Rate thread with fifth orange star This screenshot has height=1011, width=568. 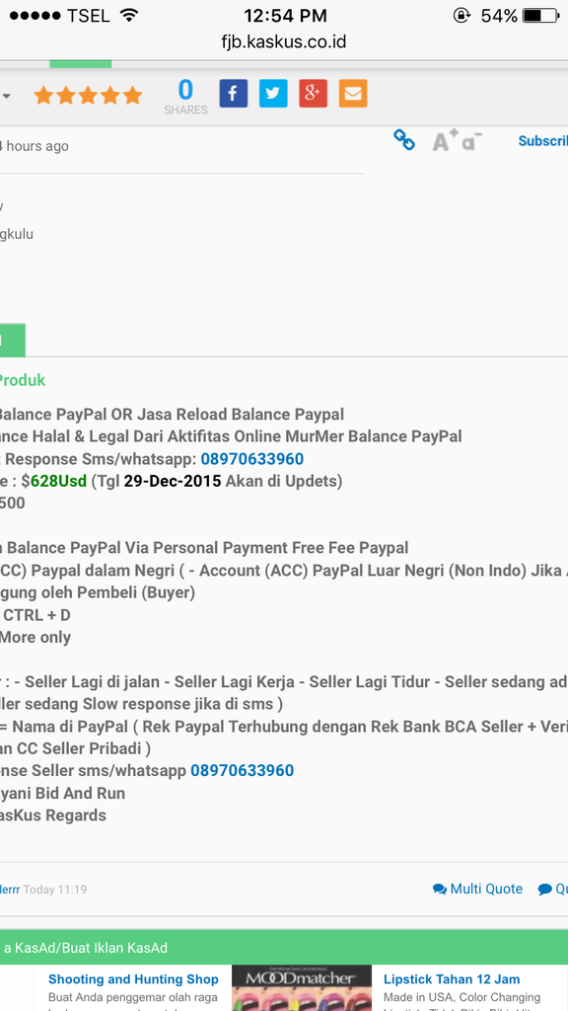pos(132,96)
